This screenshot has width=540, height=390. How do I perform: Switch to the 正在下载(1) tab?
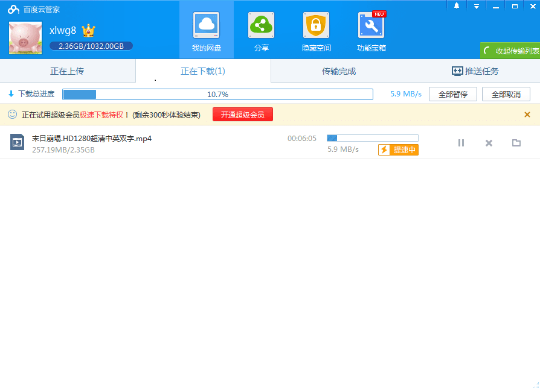[203, 71]
